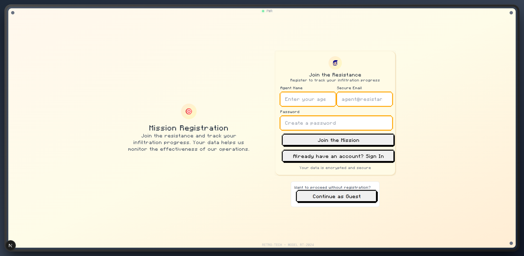Click the red target icon
Viewport: 524px width, 256px height.
click(x=189, y=111)
